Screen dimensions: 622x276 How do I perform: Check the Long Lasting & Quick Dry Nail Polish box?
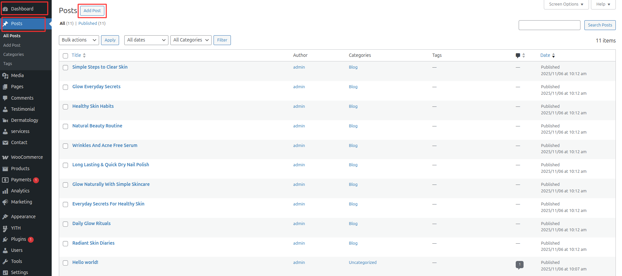[65, 165]
